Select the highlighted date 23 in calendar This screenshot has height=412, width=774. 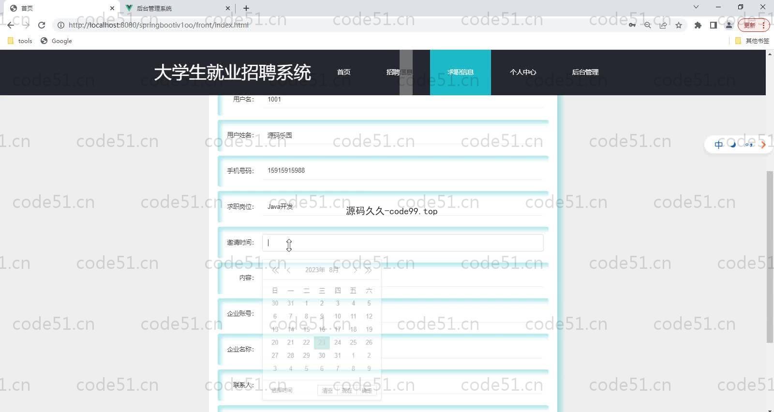point(322,342)
